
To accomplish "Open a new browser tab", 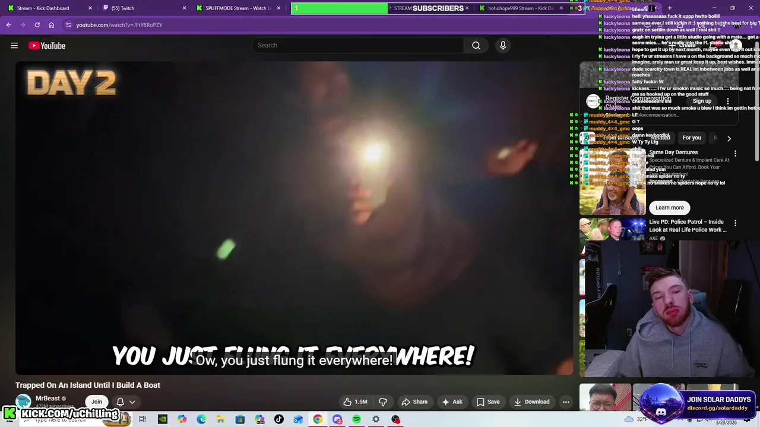I will click(669, 8).
